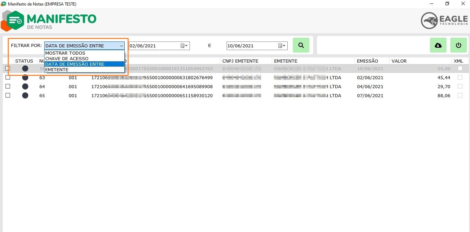Toggle the XML checkbox for note 65
The image size is (470, 232).
(x=460, y=95)
